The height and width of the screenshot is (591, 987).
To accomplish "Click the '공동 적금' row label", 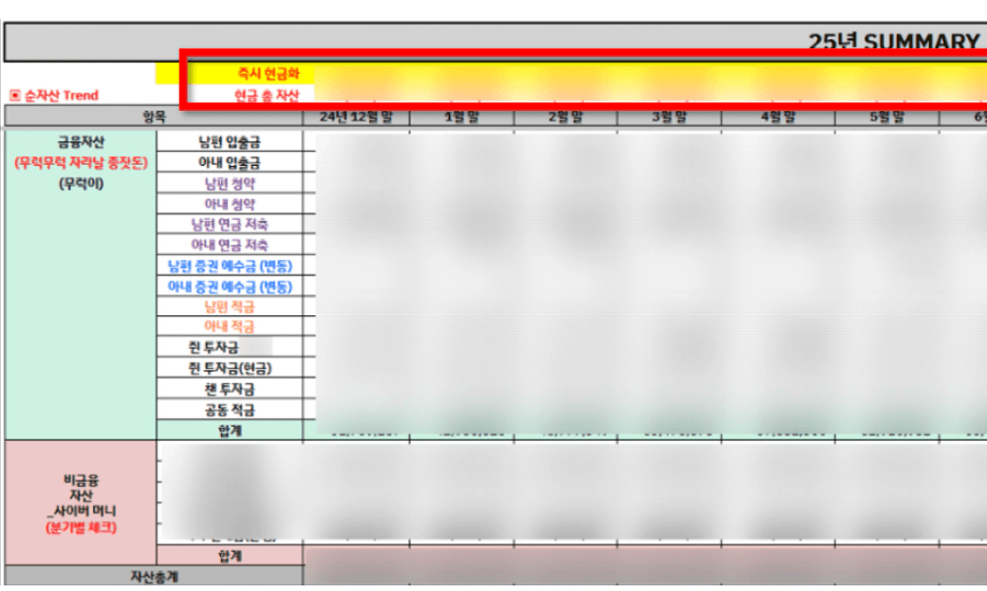I will pos(230,409).
